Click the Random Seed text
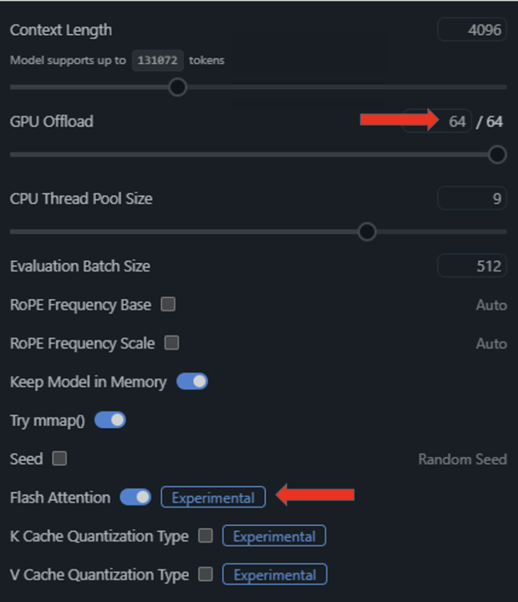The height and width of the screenshot is (602, 518). (x=462, y=459)
